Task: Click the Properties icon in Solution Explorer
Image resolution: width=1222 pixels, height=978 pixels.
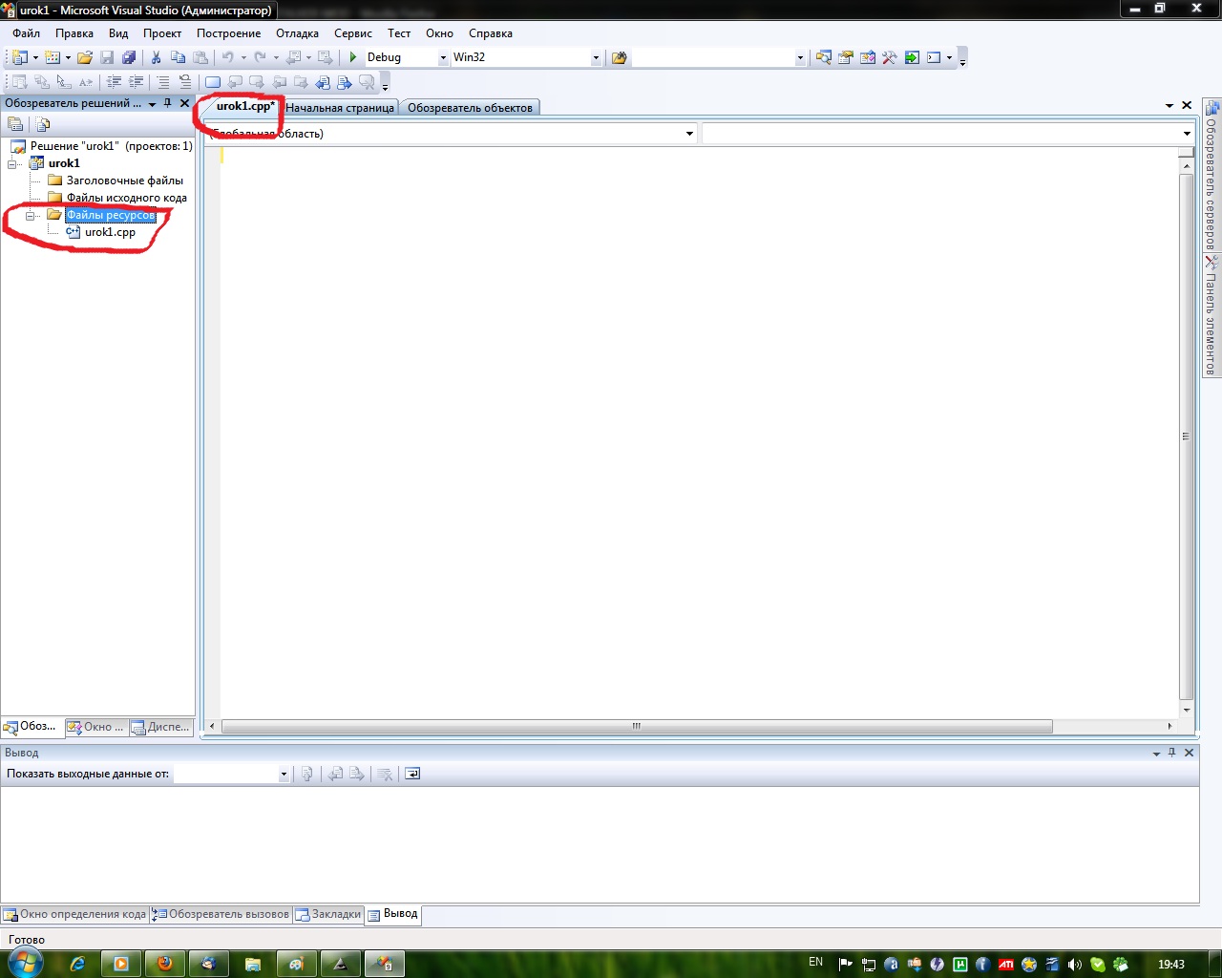Action: point(15,124)
